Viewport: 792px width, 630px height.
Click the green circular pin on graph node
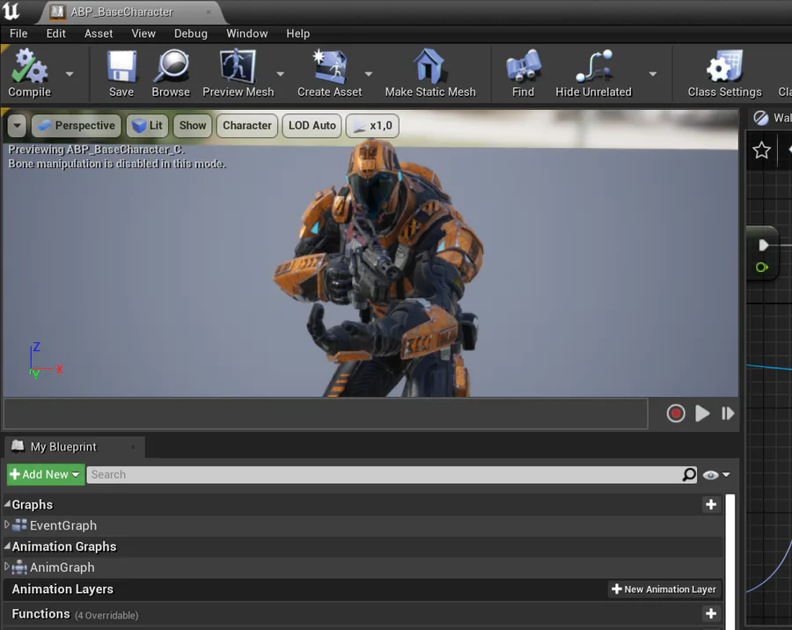pyautogui.click(x=762, y=267)
